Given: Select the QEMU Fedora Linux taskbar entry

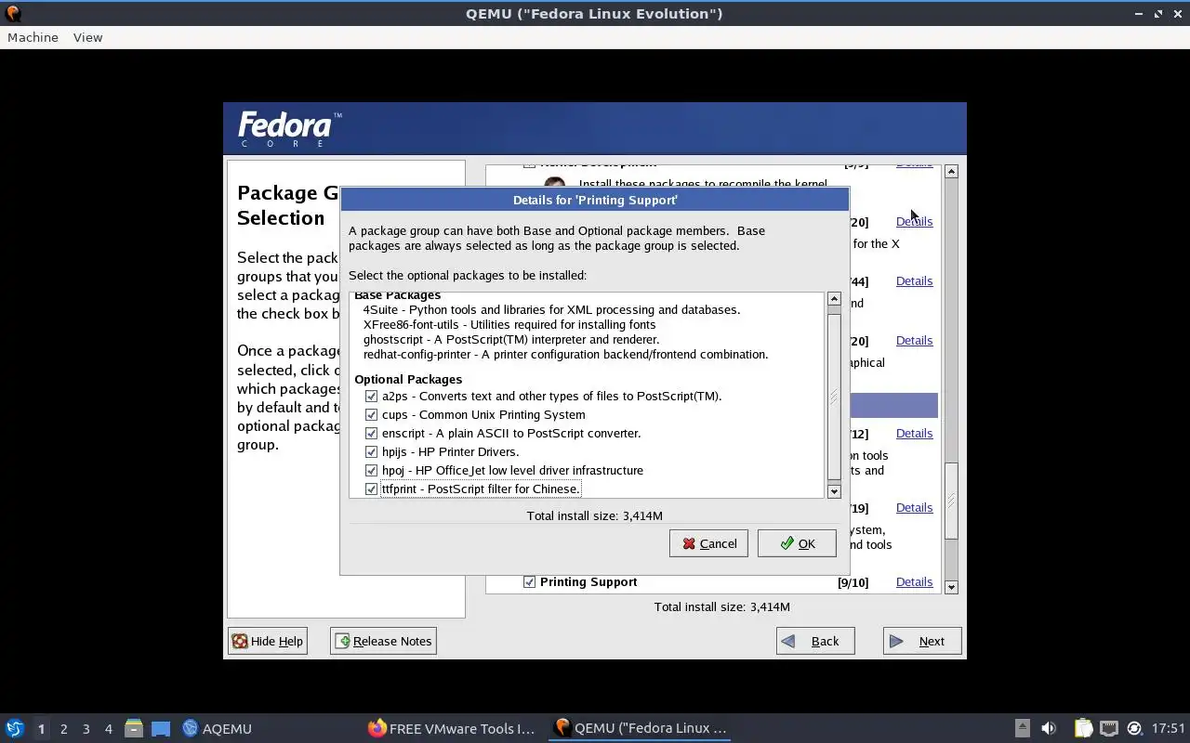Looking at the screenshot, I should pos(640,728).
